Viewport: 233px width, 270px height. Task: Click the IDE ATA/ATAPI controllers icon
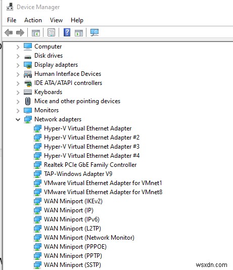(28, 83)
